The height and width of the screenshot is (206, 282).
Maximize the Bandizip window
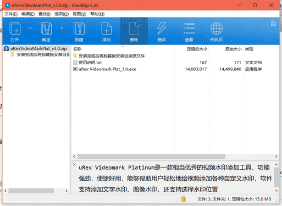tap(255, 5)
